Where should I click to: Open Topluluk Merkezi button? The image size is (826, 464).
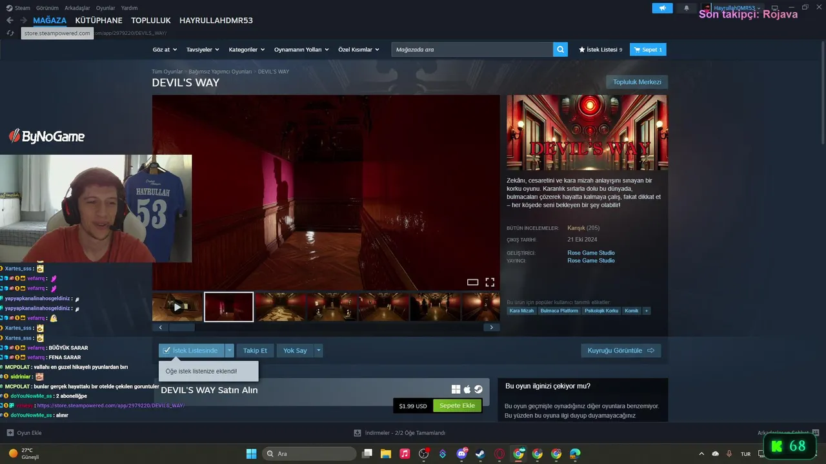(637, 82)
